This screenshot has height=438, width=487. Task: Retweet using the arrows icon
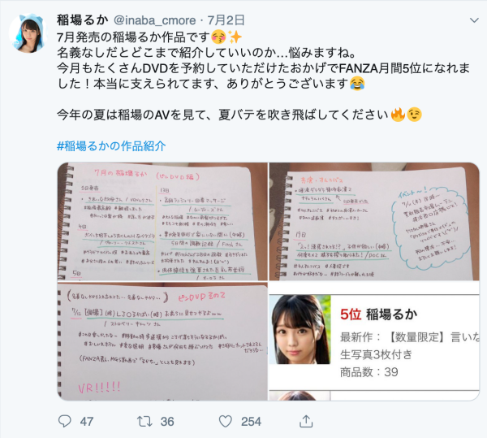(144, 421)
